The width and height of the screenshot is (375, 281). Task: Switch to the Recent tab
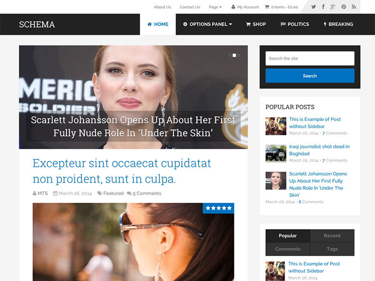(332, 235)
